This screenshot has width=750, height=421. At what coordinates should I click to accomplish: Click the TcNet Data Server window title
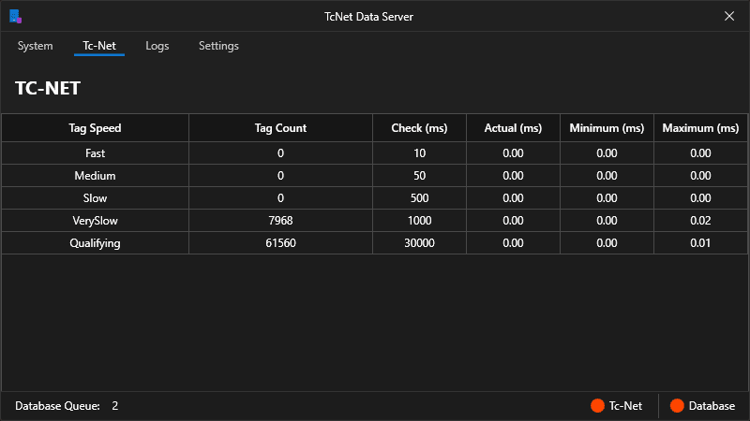(368, 17)
